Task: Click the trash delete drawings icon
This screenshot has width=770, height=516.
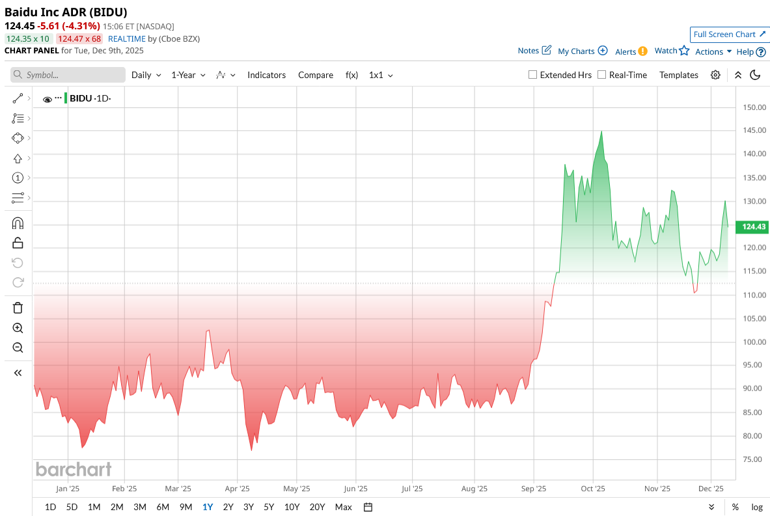Action: (18, 308)
